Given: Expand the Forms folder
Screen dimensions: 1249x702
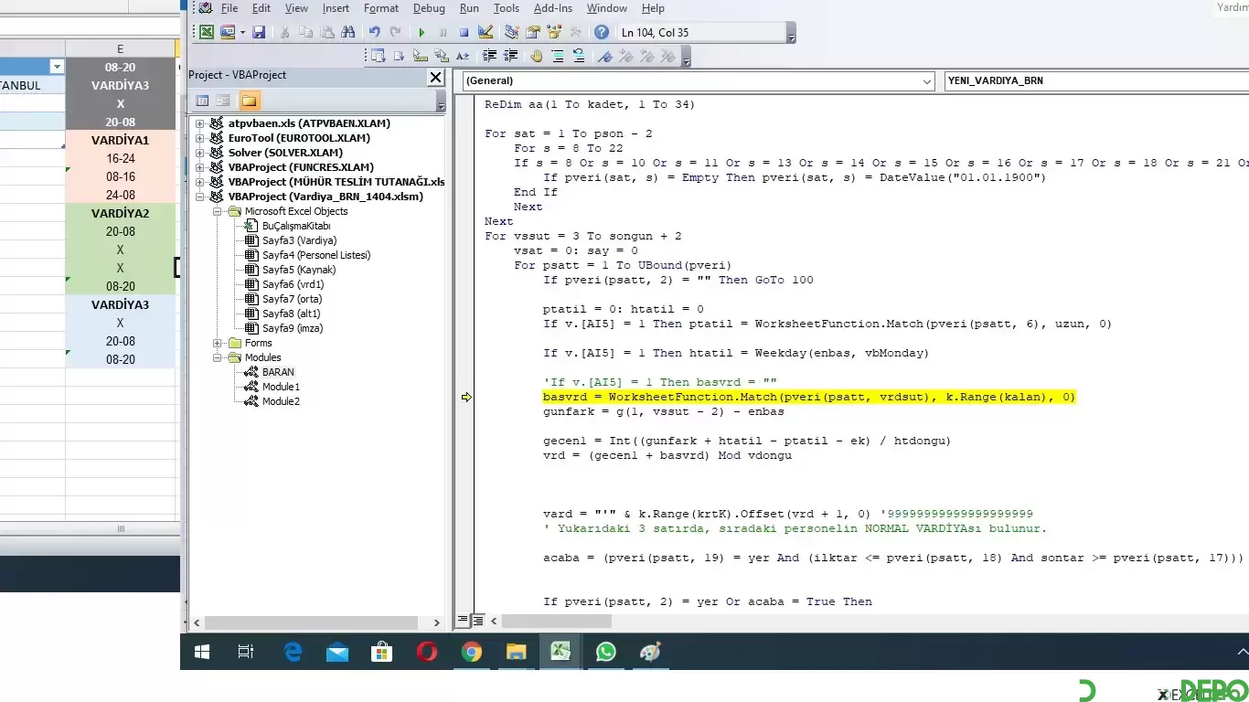Looking at the screenshot, I should pos(218,343).
